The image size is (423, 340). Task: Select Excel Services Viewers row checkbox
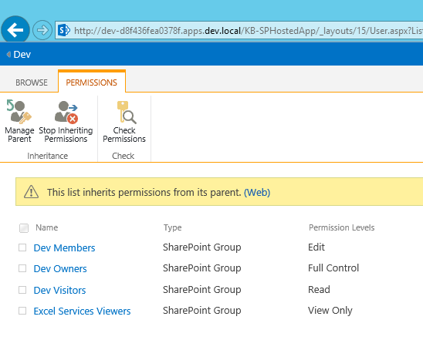22,311
